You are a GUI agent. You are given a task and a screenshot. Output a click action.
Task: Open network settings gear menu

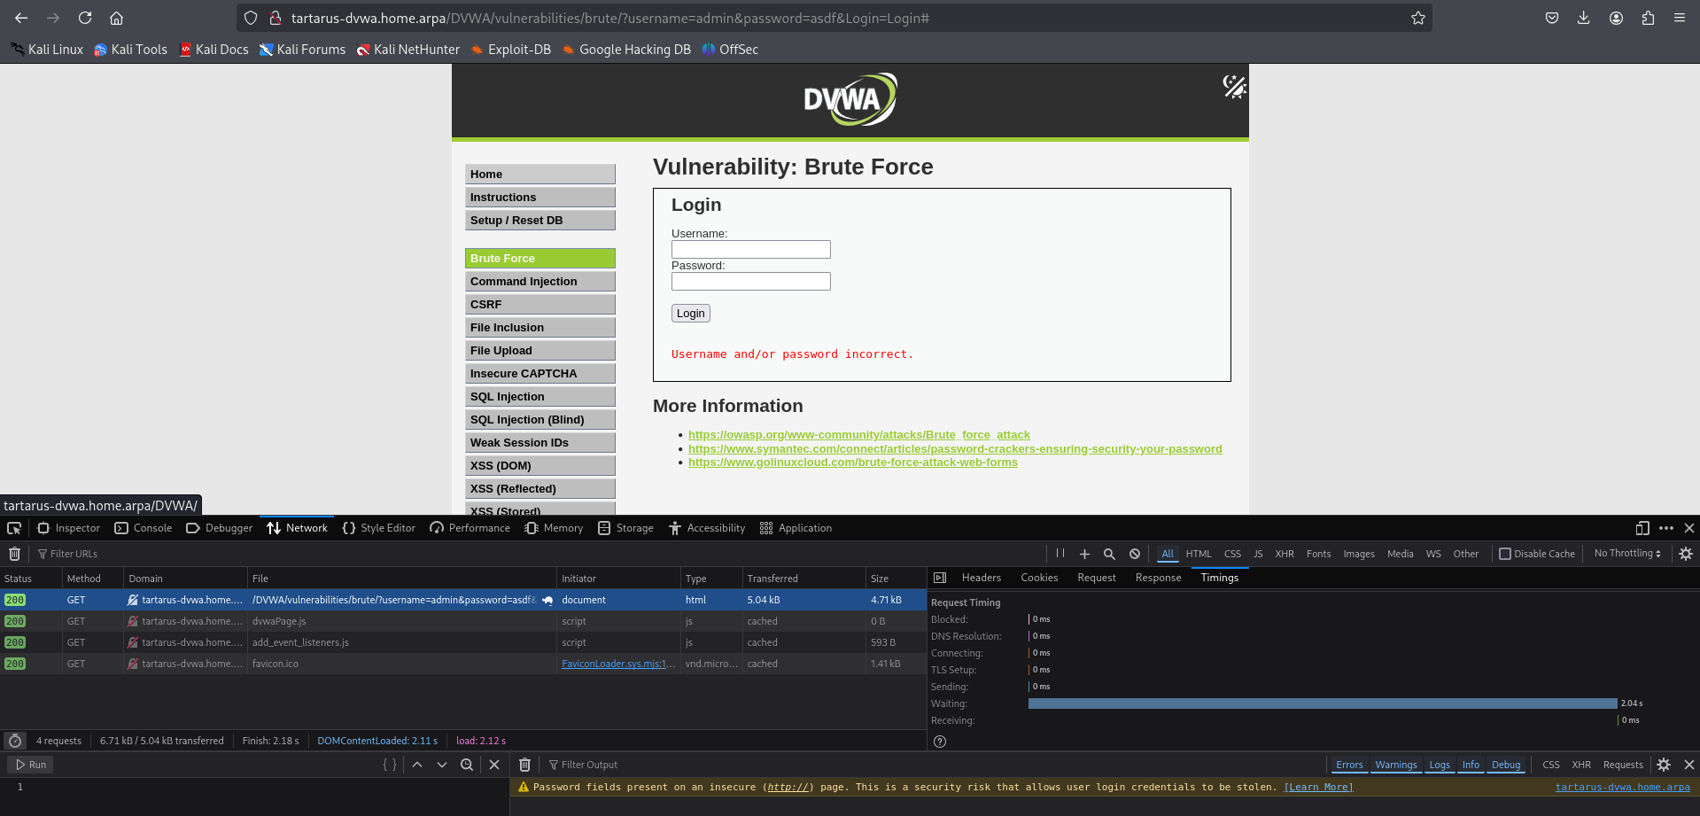(x=1686, y=554)
